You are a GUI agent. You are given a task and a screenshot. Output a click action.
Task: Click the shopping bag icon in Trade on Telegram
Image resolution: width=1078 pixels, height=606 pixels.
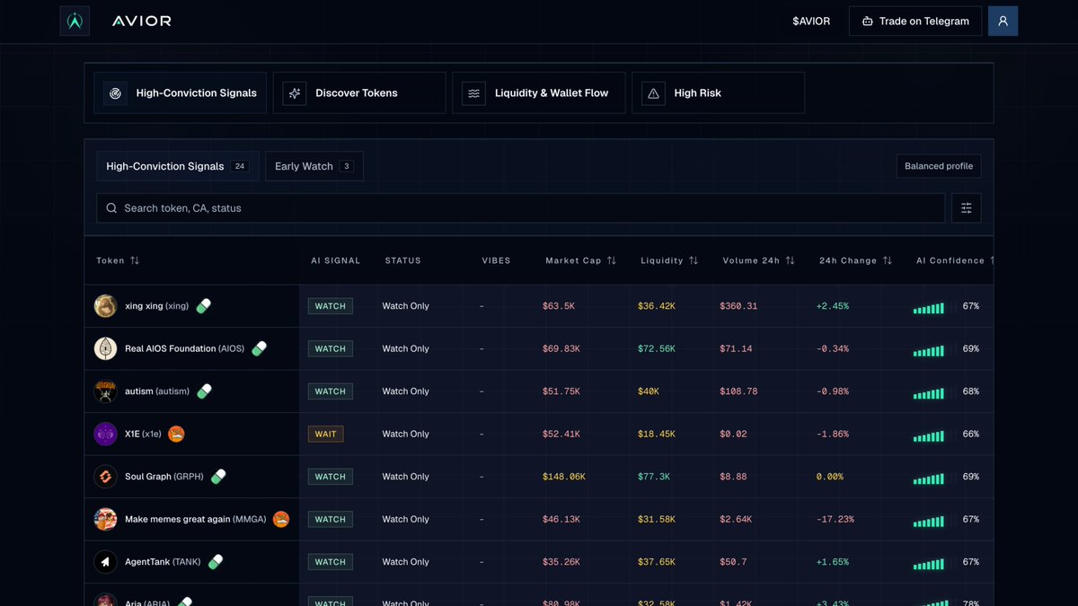click(867, 22)
